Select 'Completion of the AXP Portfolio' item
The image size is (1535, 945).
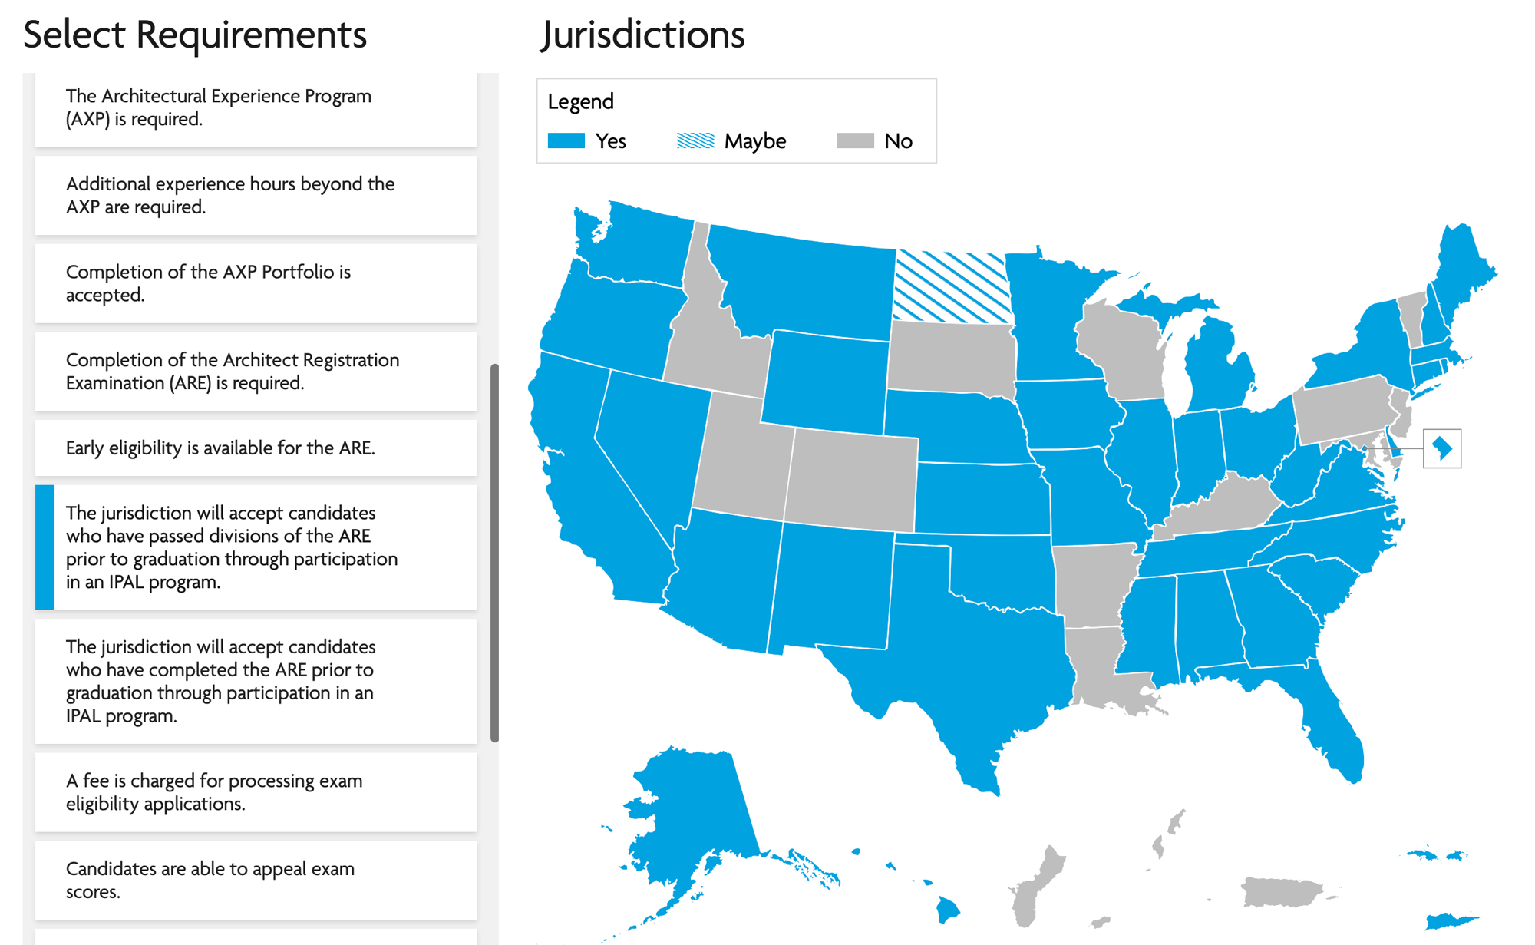256,283
